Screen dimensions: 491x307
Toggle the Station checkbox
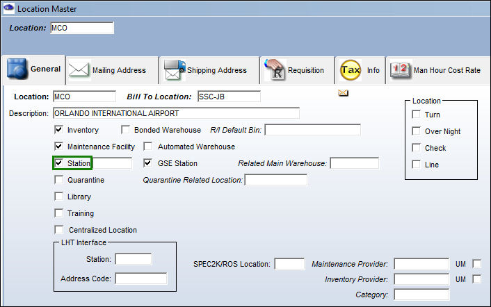pos(58,163)
